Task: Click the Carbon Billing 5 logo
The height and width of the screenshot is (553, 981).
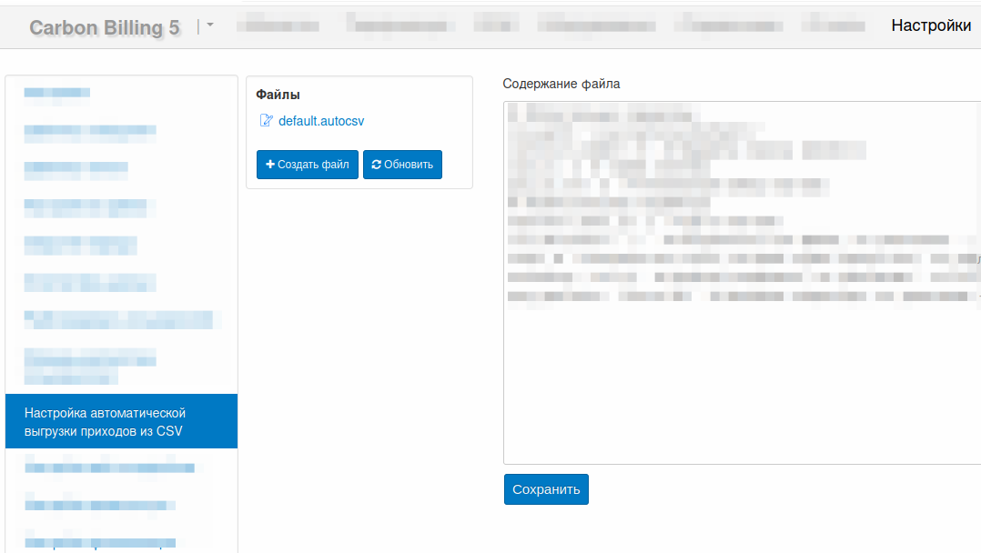Action: (x=104, y=28)
